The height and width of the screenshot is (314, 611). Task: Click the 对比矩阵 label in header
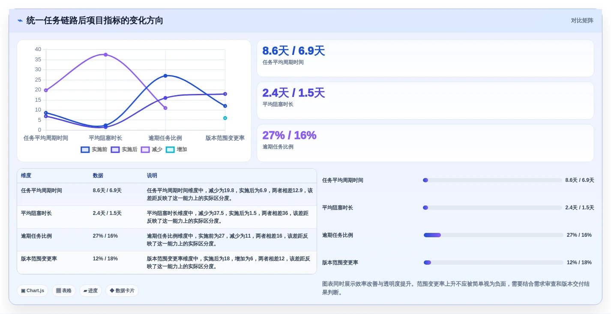click(x=582, y=21)
